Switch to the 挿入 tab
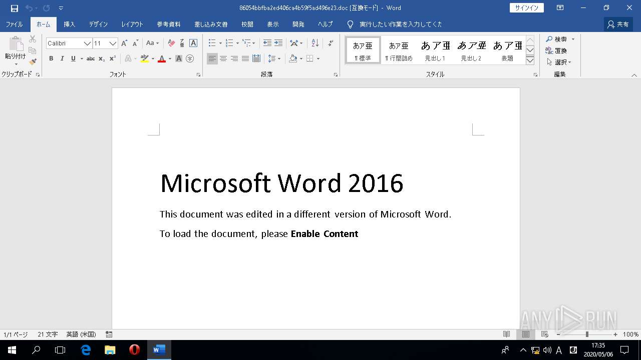The height and width of the screenshot is (360, 641). tap(70, 24)
